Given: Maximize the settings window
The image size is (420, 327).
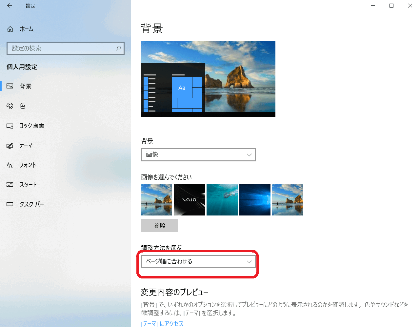Looking at the screenshot, I should pyautogui.click(x=391, y=6).
